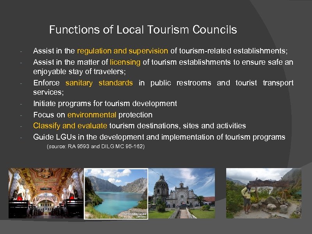Select the Mt. Pinatubo crater lake photo
Screen dimensions: 312x234
116,194
